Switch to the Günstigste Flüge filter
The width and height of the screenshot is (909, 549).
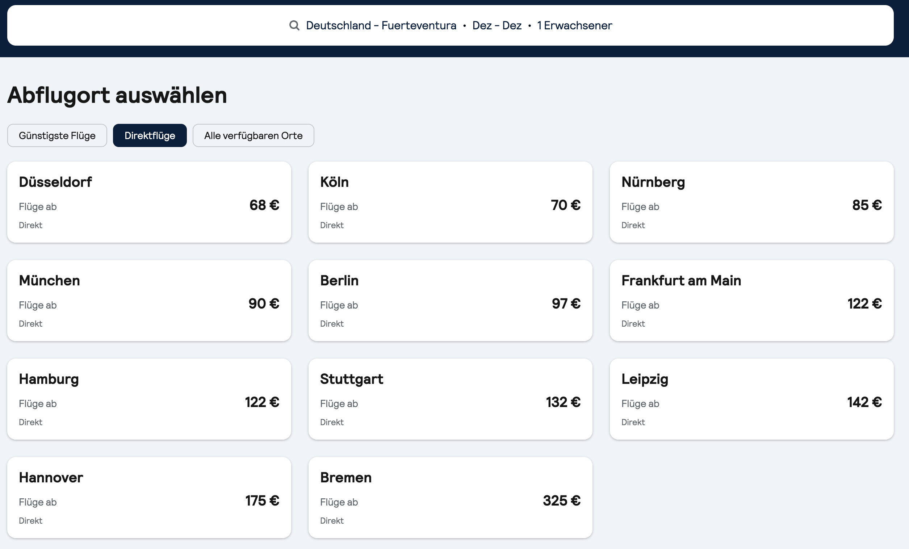click(x=57, y=135)
